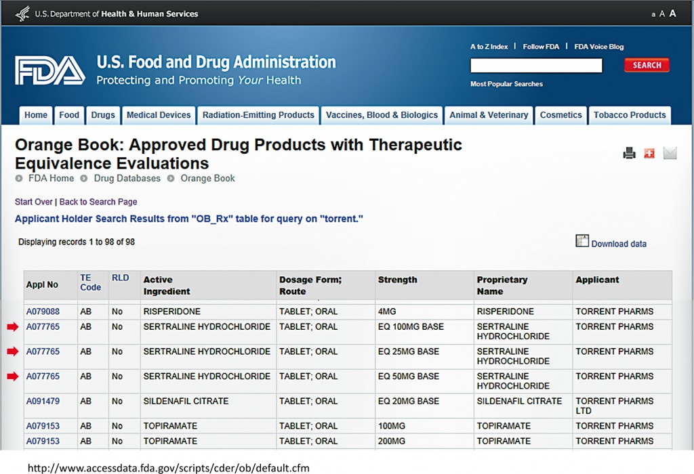The height and width of the screenshot is (474, 694).
Task: Open Most Popular Searches link
Action: pyautogui.click(x=506, y=83)
